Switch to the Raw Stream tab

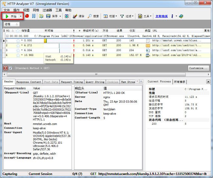pyautogui.click(x=128, y=82)
